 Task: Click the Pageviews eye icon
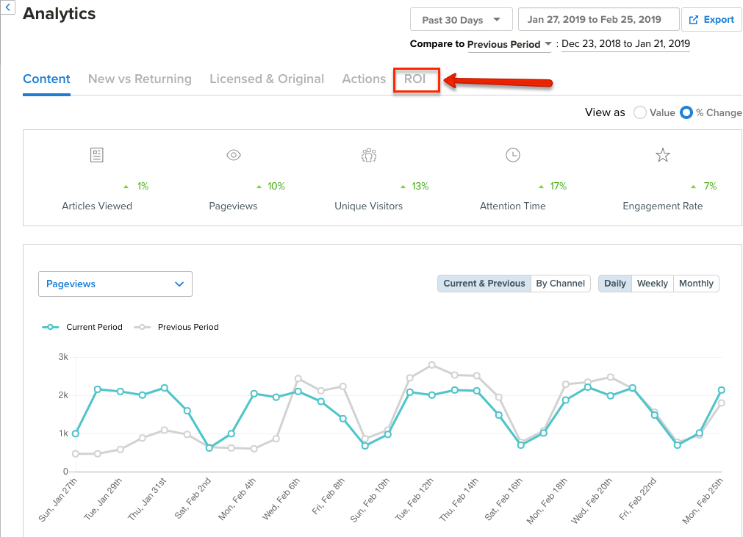[x=234, y=155]
